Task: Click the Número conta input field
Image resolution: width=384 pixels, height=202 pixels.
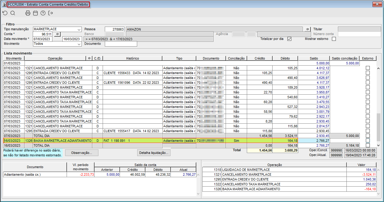Action: click(359, 34)
